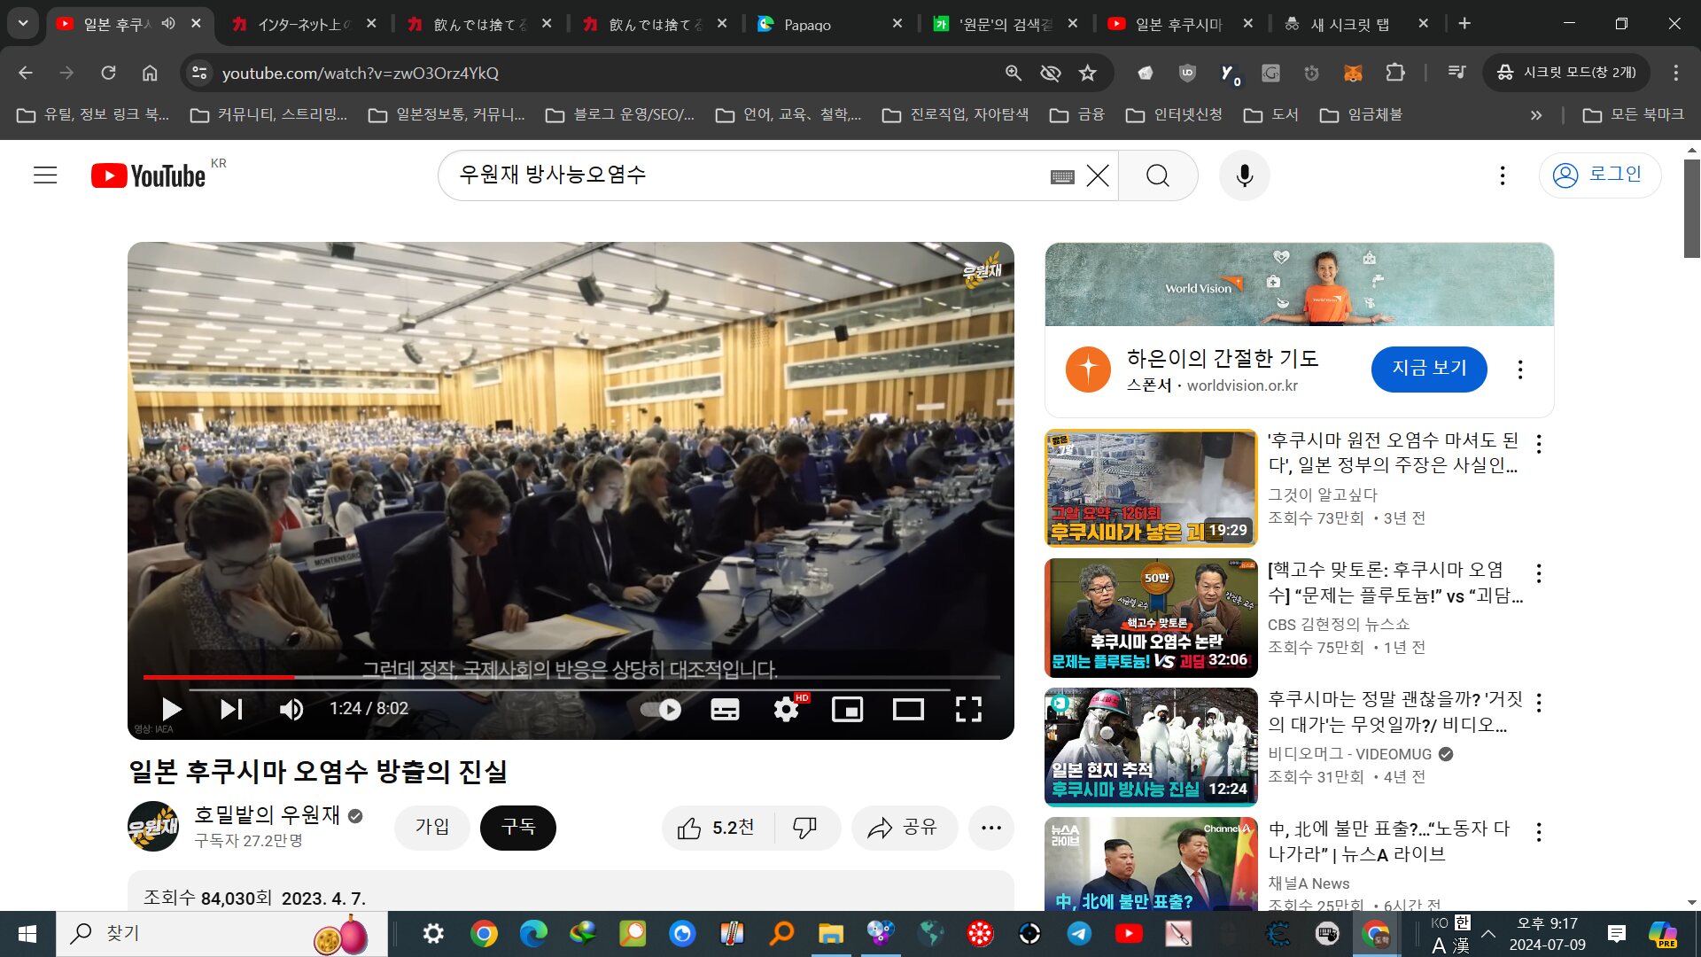
Task: Enter fullscreen mode
Action: pyautogui.click(x=968, y=709)
